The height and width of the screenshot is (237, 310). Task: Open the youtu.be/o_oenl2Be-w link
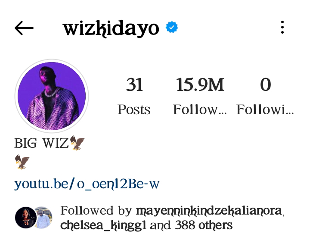click(x=87, y=184)
